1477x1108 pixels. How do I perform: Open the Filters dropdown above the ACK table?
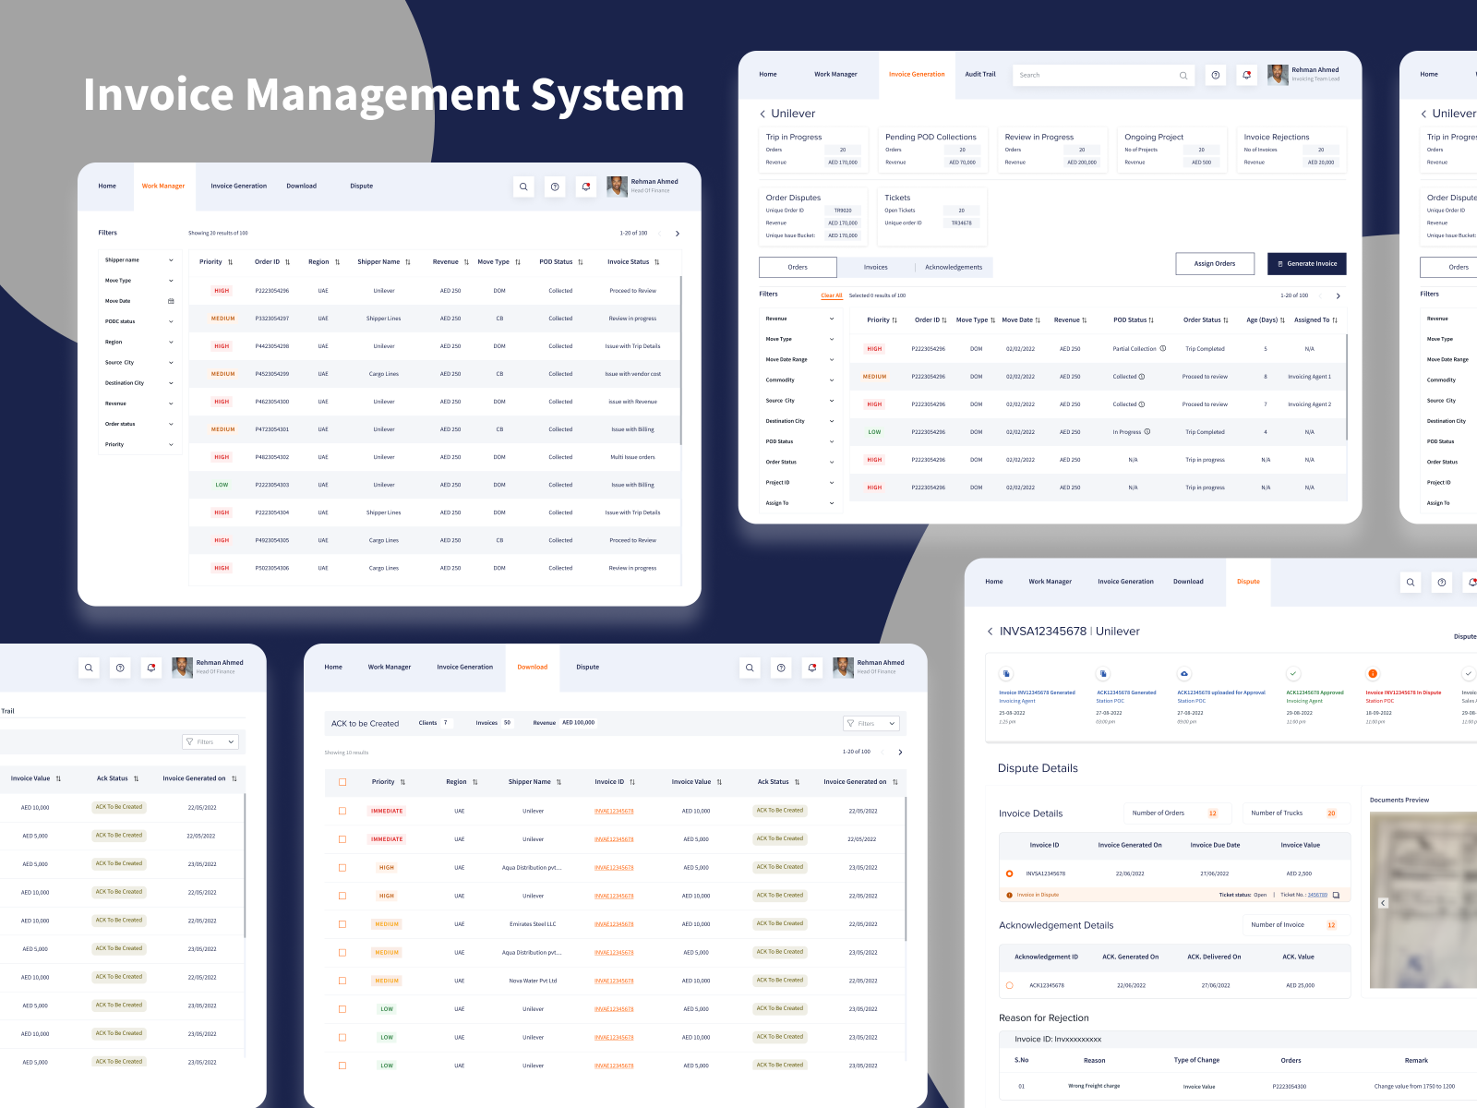click(871, 723)
